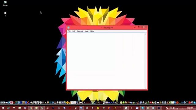196x110 pixels.
Task: Switch to Chrome on the taskbar
Action: click(x=31, y=108)
